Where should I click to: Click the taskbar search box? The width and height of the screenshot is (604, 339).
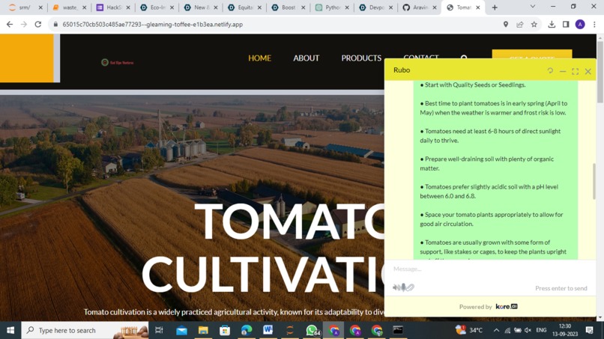tap(85, 330)
